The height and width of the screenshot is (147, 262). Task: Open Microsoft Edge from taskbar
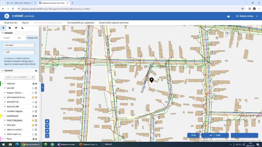click(x=17, y=144)
